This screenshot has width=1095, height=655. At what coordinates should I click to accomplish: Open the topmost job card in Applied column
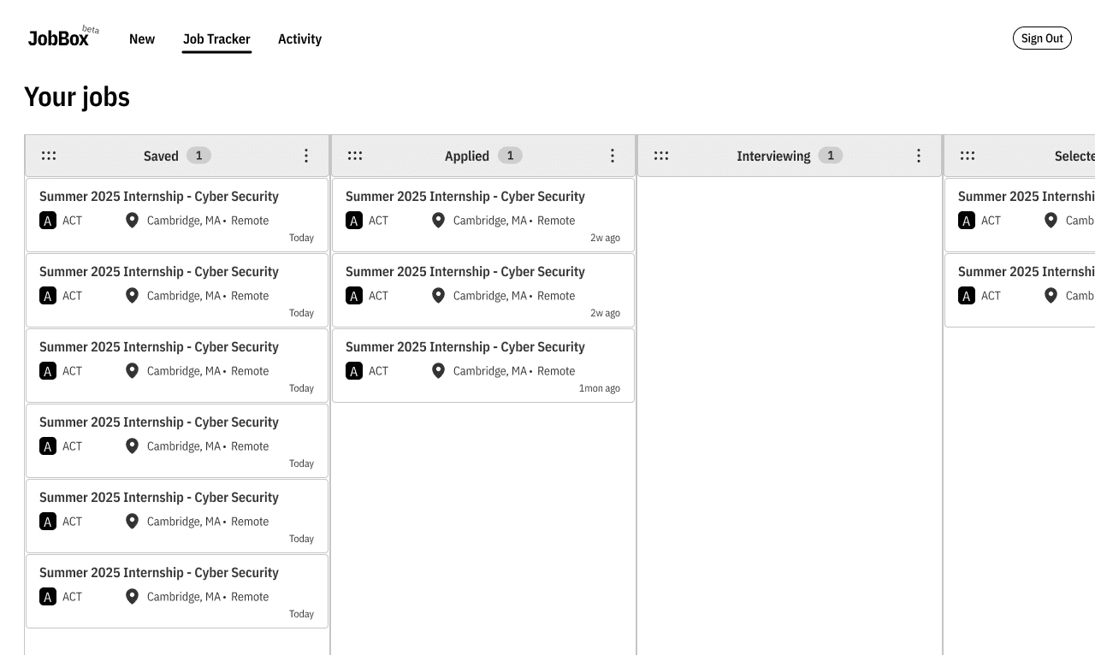[483, 215]
